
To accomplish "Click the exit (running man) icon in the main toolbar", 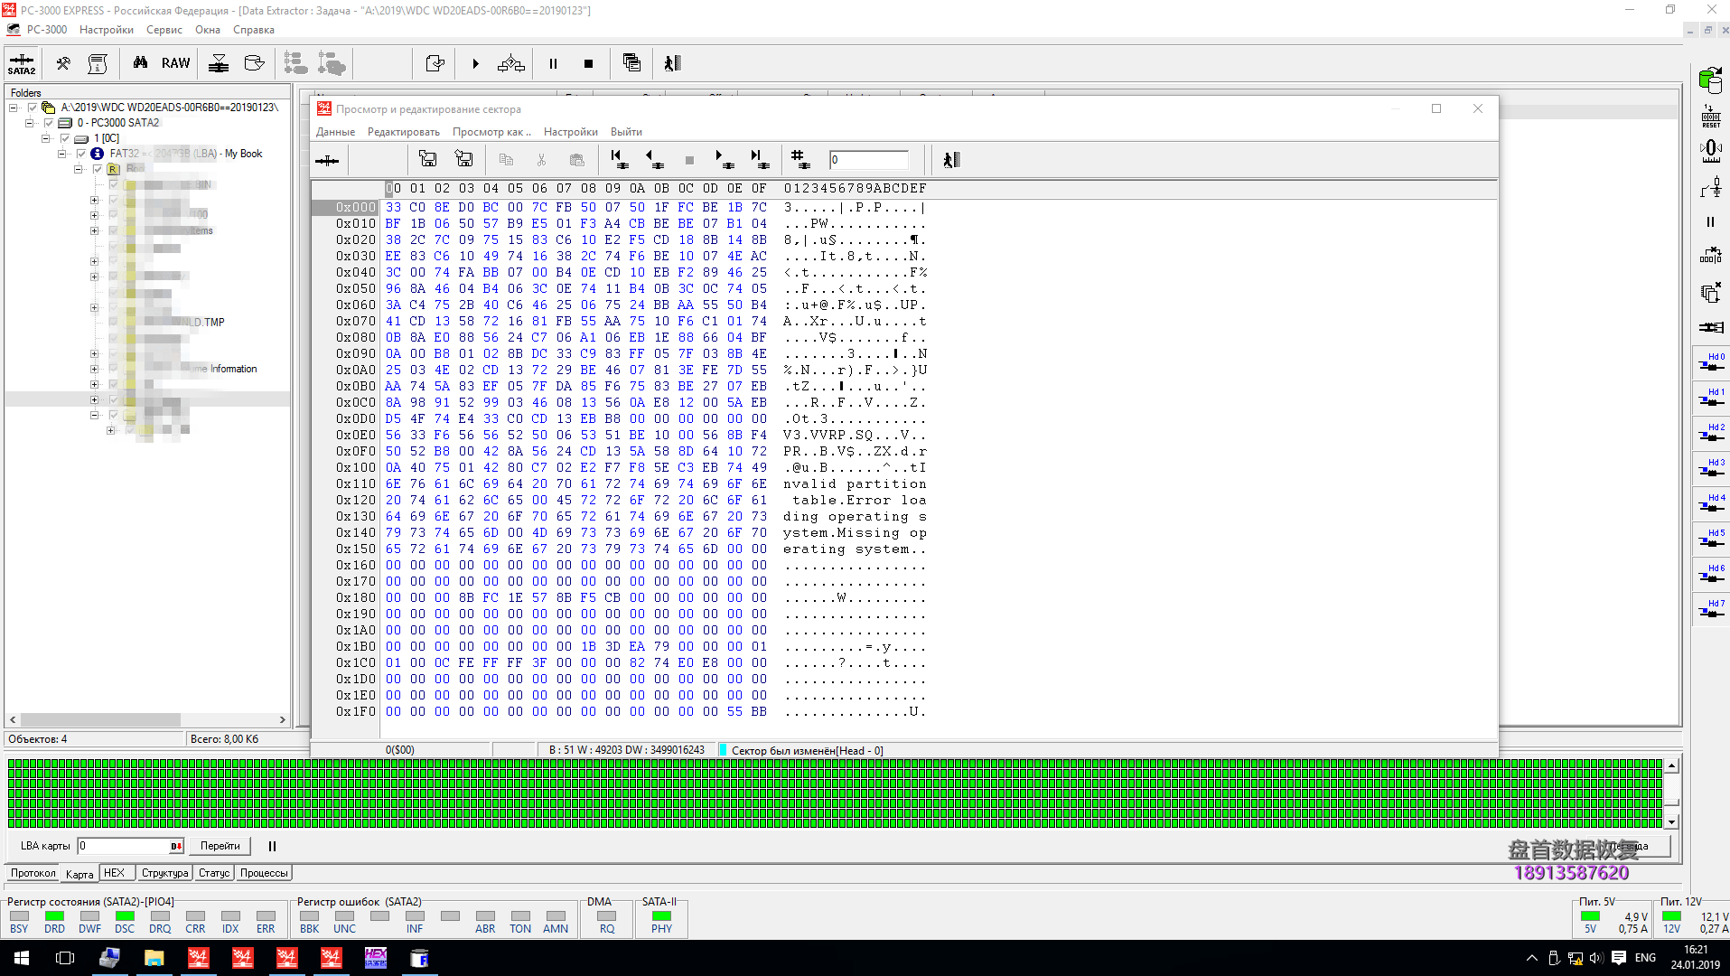I will [672, 63].
